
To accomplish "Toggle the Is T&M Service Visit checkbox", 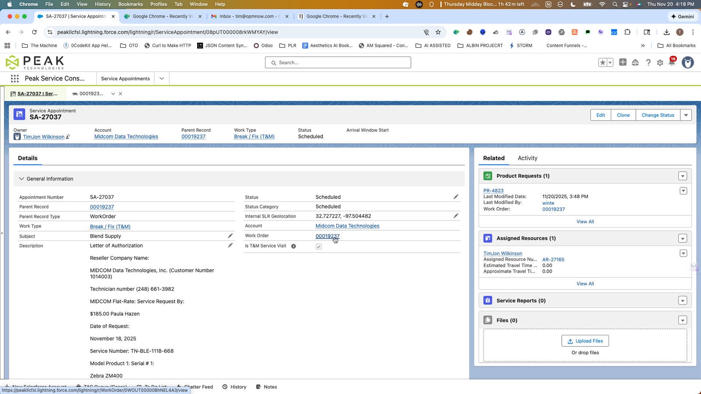I will click(x=319, y=246).
